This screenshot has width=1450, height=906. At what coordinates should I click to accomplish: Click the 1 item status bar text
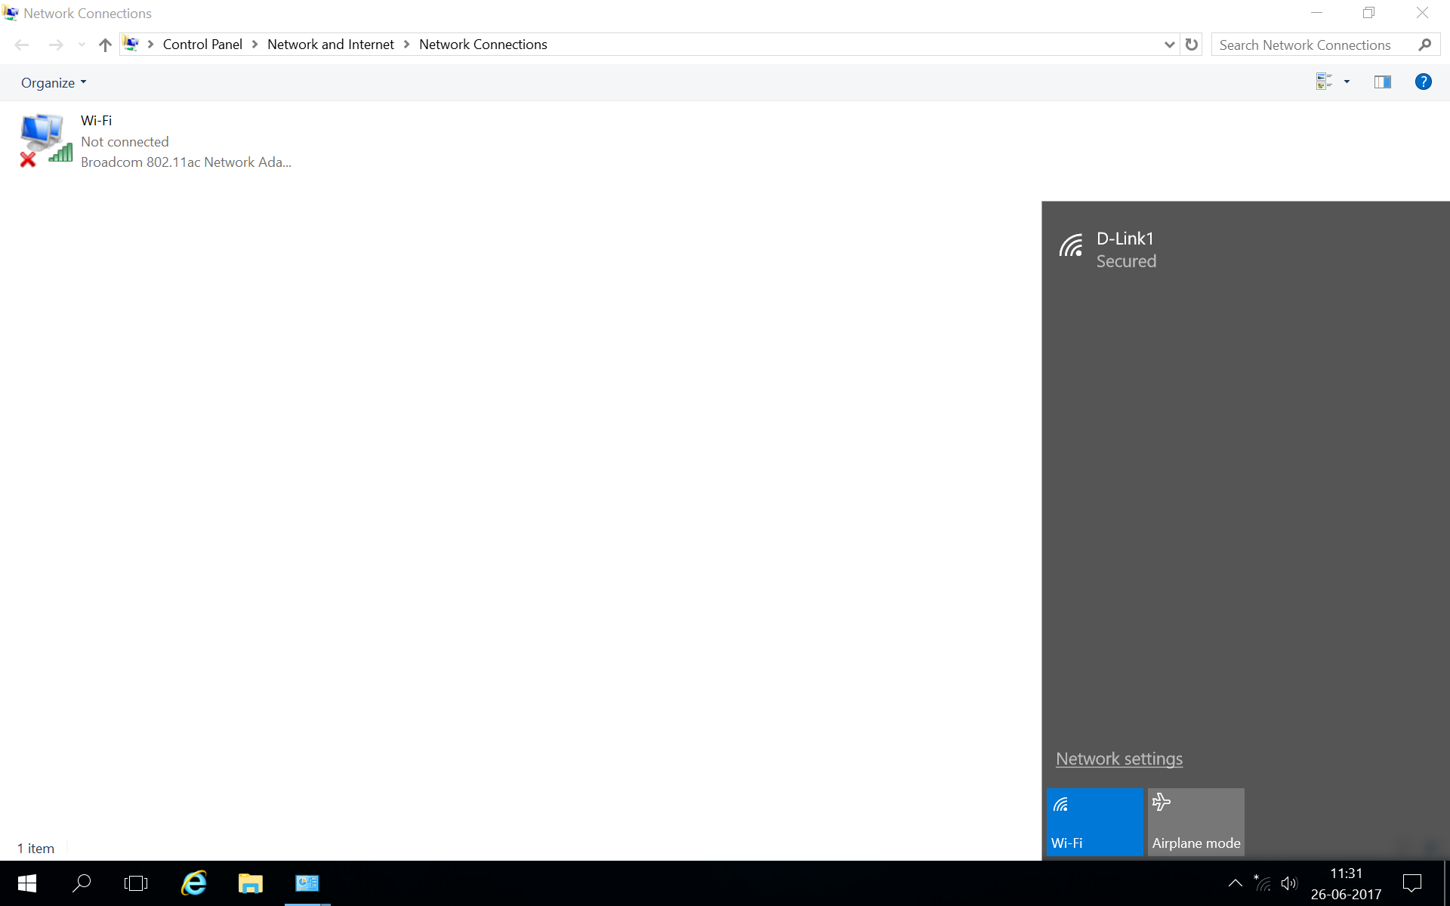pyautogui.click(x=36, y=849)
